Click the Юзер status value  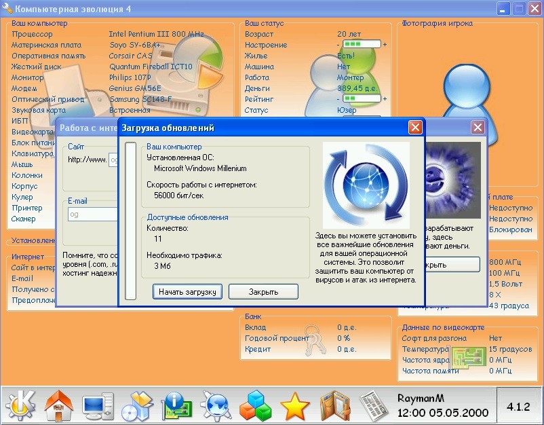(x=347, y=110)
